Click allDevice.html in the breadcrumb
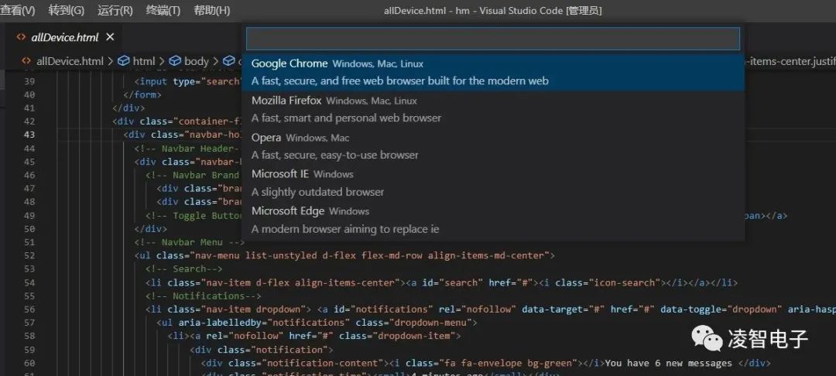Image resolution: width=836 pixels, height=376 pixels. 70,61
